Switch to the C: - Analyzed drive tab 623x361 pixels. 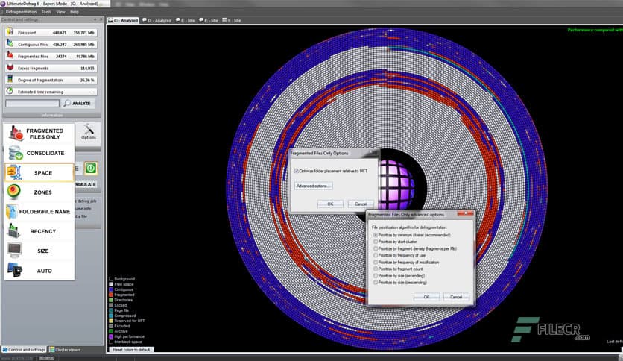[x=123, y=20]
